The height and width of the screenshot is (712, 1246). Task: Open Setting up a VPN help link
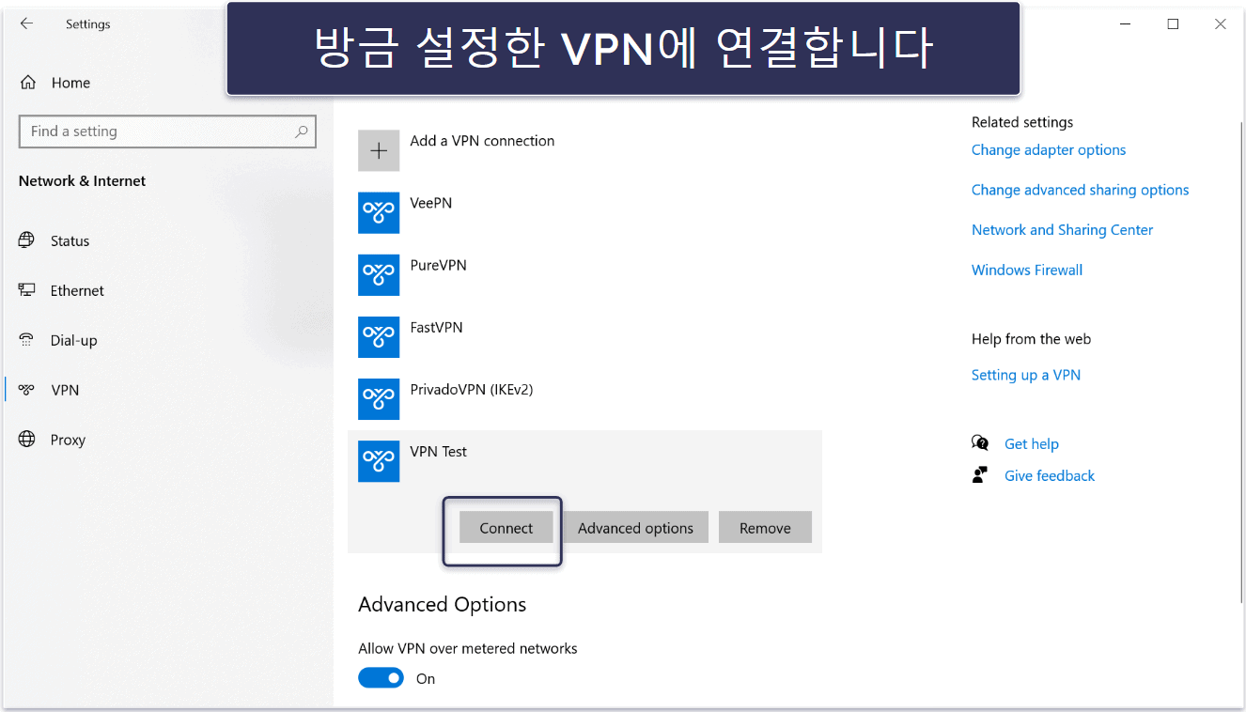[x=1026, y=375]
